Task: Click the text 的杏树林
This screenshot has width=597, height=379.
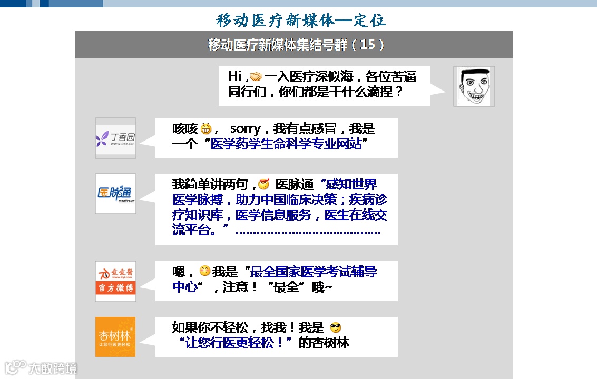Action: point(324,343)
